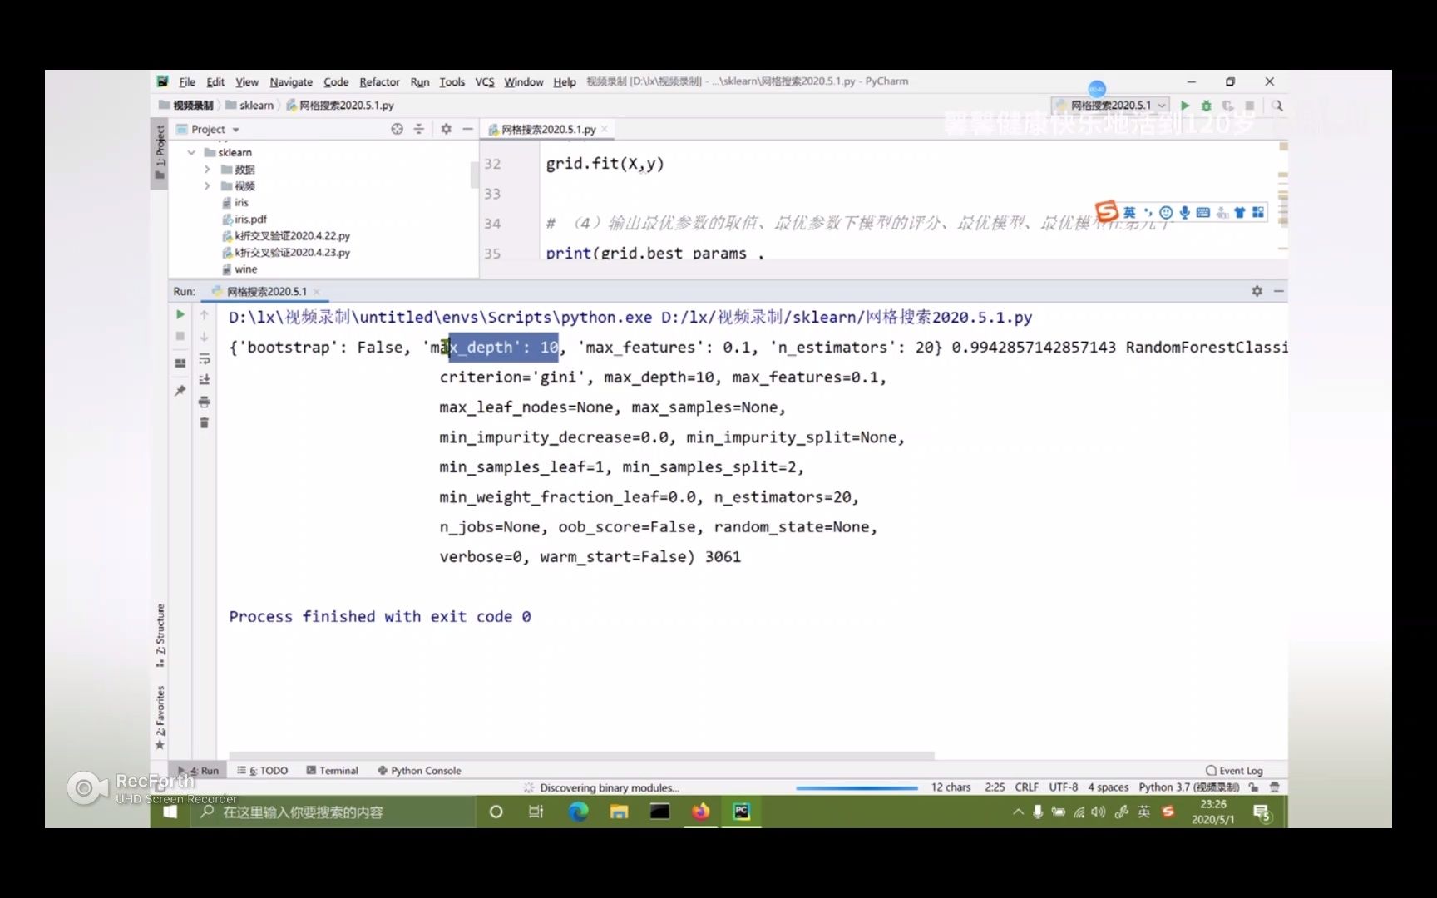This screenshot has width=1437, height=898.
Task: Toggle the Favorites side tab
Action: click(x=160, y=717)
